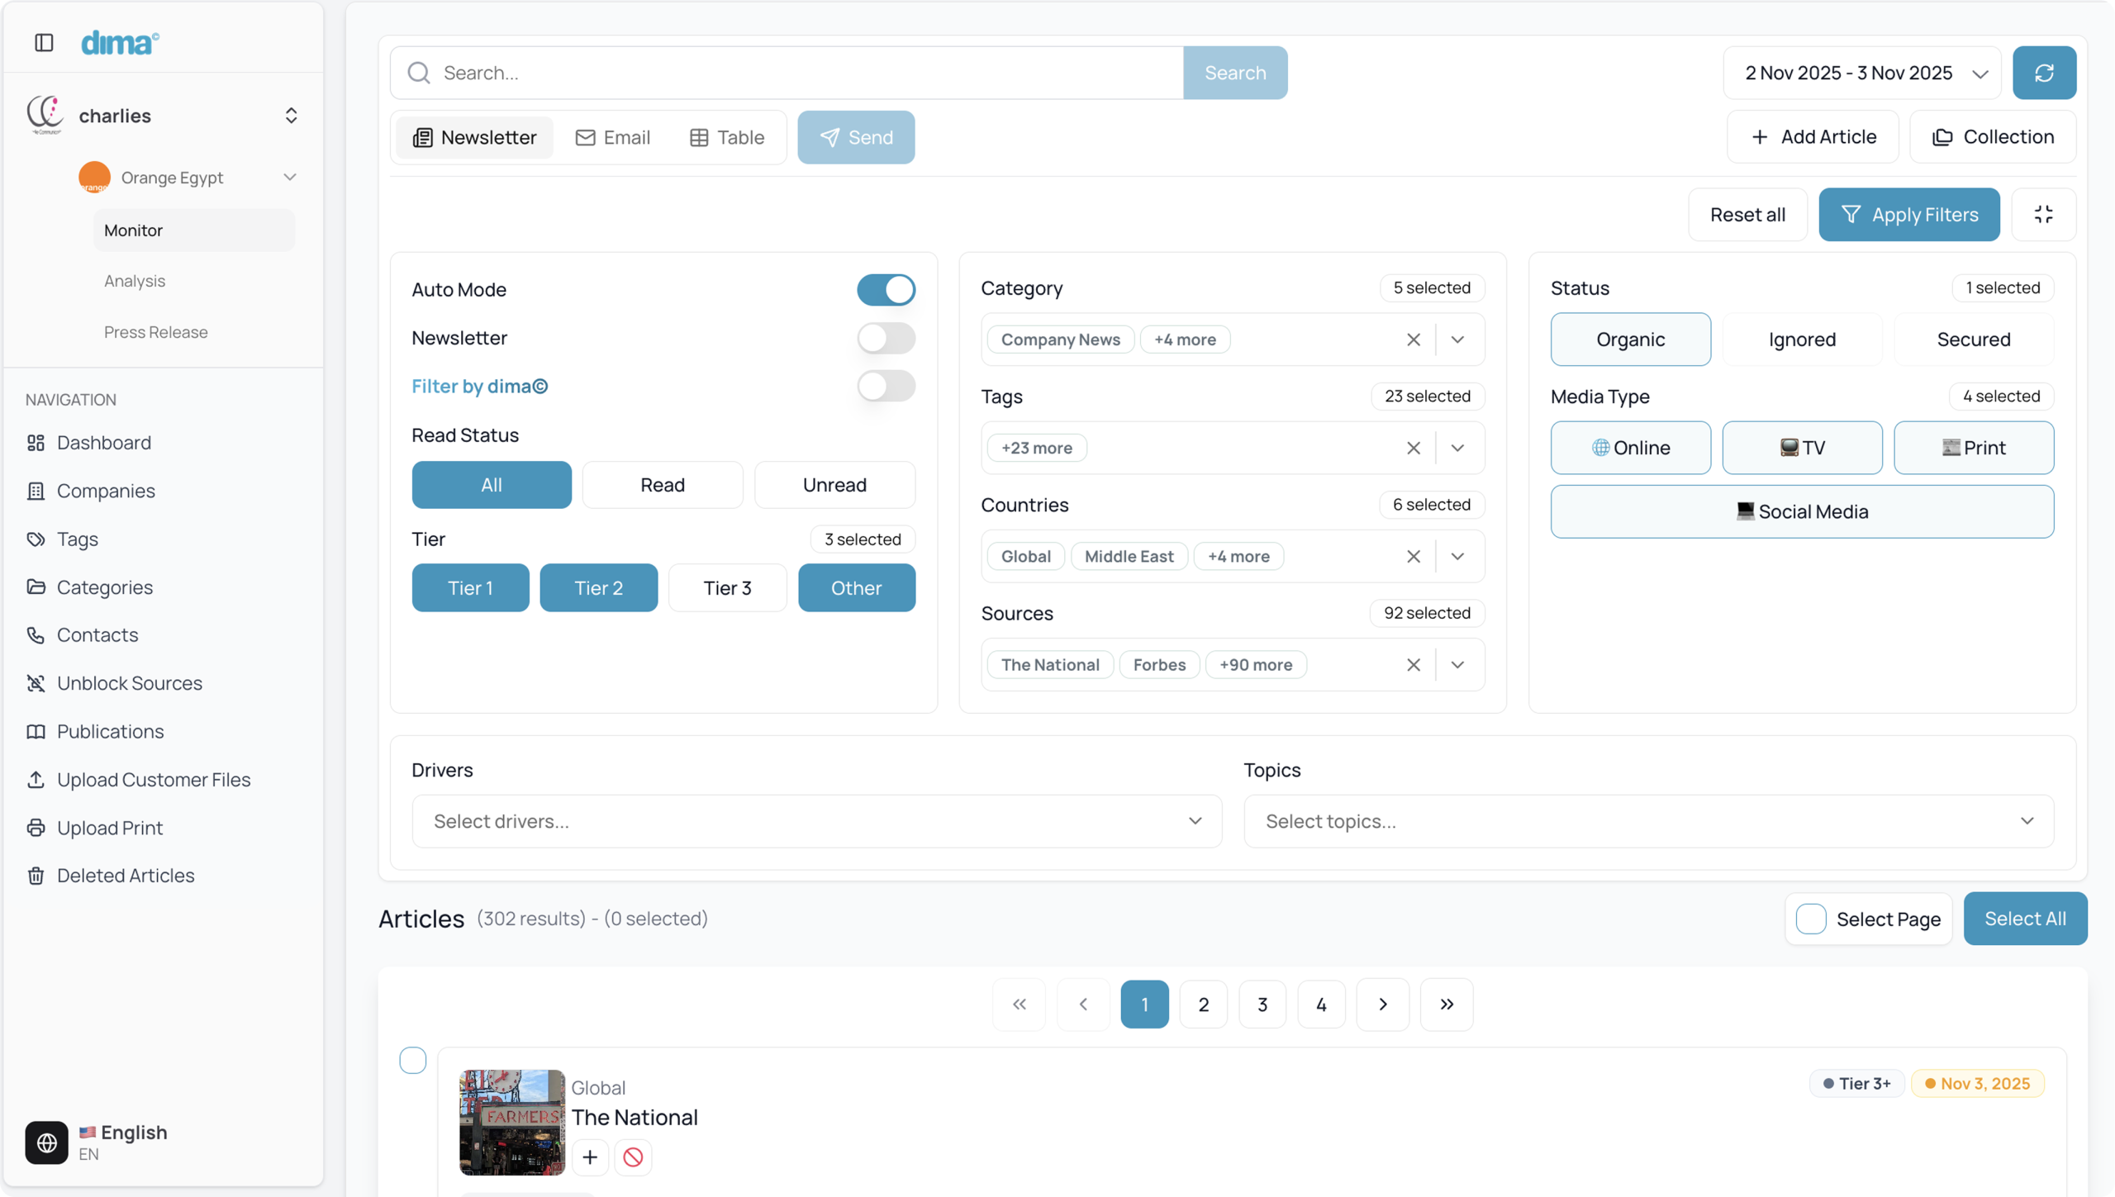Add the article with plus icon
Viewport: 2115px width, 1197px height.
[x=590, y=1157]
